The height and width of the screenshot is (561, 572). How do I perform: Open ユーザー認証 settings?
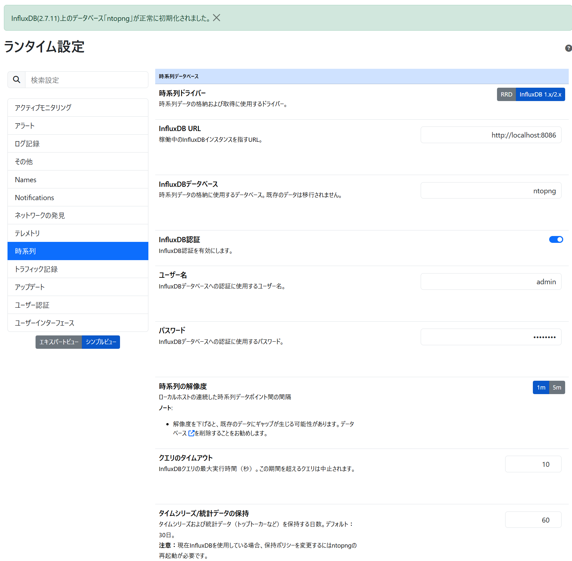78,305
